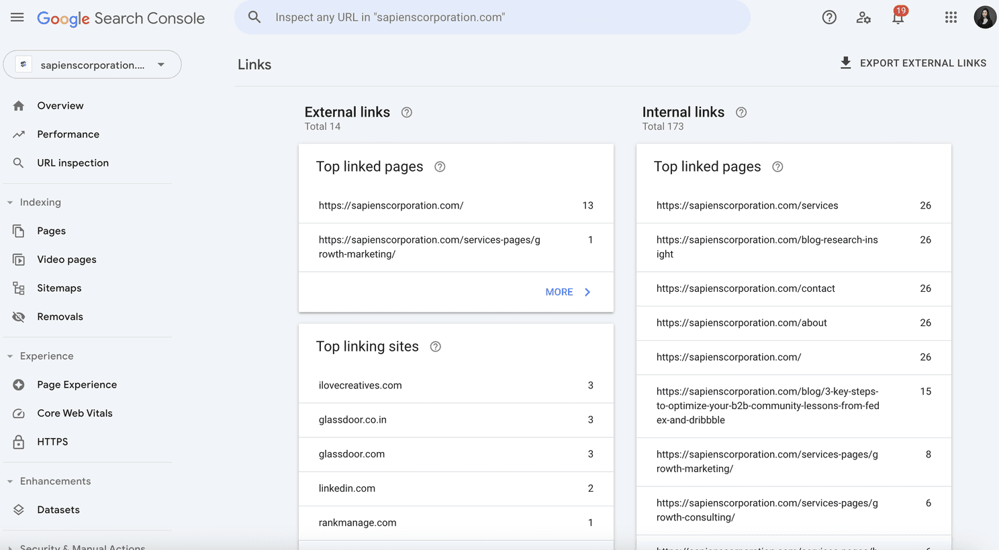Open the notifications bell
This screenshot has height=550, width=999.
(898, 17)
